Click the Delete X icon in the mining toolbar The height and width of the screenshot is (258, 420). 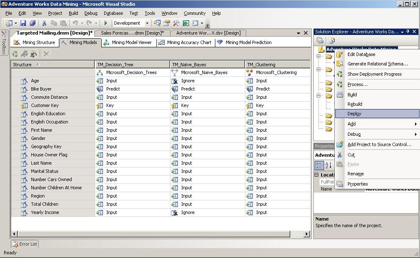tap(47, 54)
